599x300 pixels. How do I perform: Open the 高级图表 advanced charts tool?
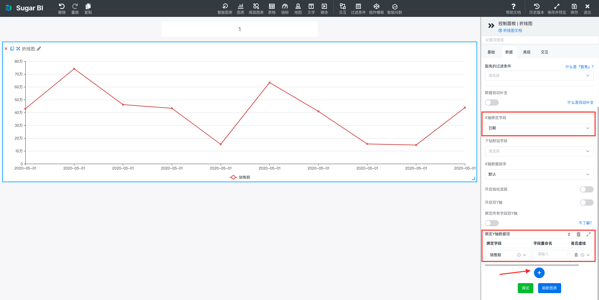[256, 8]
